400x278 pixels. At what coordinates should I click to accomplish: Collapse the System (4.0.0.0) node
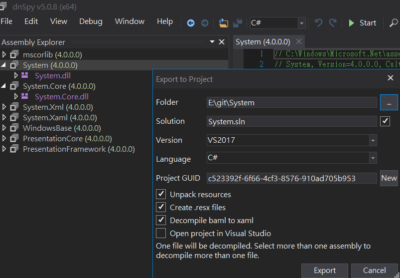3,65
